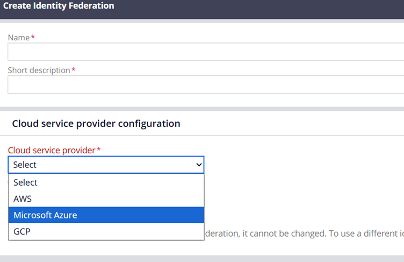Image resolution: width=404 pixels, height=262 pixels.
Task: Click the Cloud service provider configuration heading
Action: (x=96, y=124)
